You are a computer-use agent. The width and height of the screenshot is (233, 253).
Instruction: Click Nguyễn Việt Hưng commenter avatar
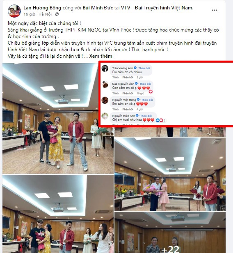click(x=105, y=100)
